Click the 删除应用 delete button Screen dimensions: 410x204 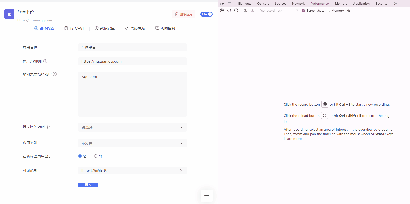[x=184, y=14]
